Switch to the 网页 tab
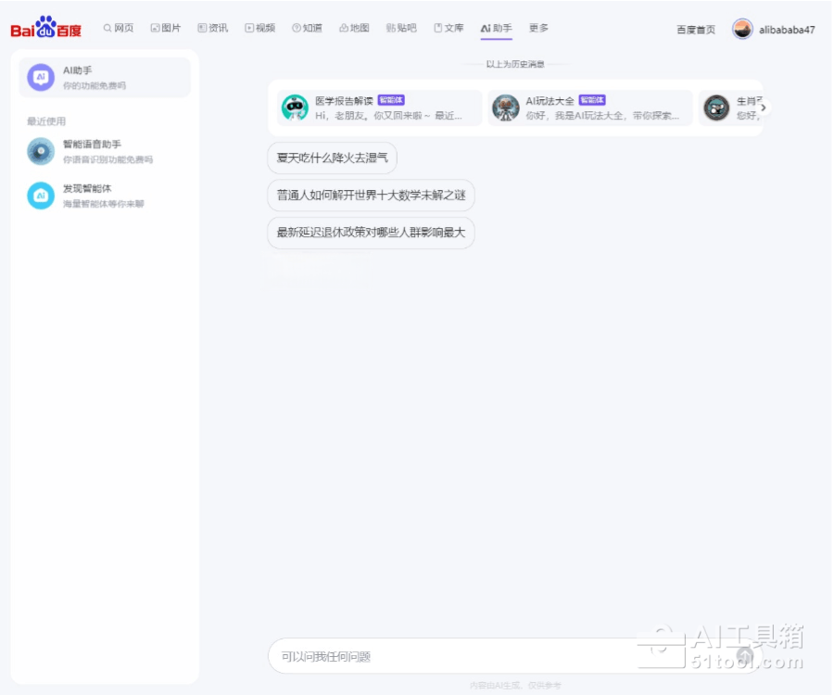The height and width of the screenshot is (695, 834). (119, 29)
